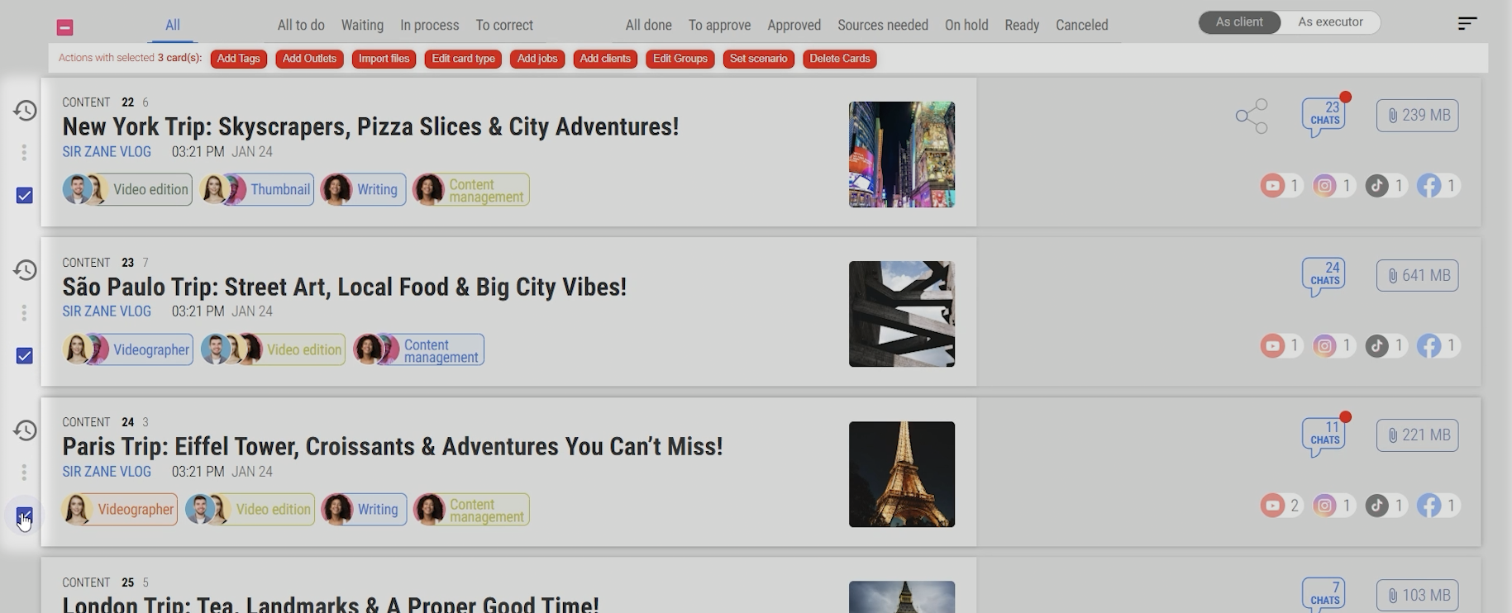Click the Delete Cards button
The width and height of the screenshot is (1512, 613).
(839, 59)
